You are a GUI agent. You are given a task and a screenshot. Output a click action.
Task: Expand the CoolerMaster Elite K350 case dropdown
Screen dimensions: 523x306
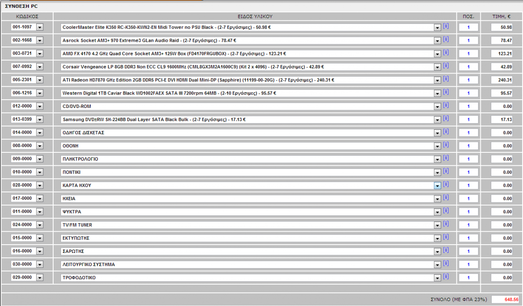(438, 27)
